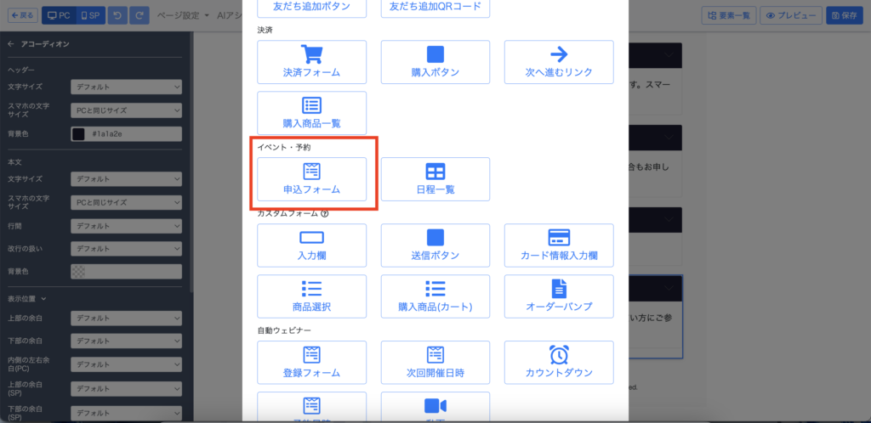The width and height of the screenshot is (871, 423).
Task: Open 内側の左右余白(PC) dropdown
Action: click(126, 364)
